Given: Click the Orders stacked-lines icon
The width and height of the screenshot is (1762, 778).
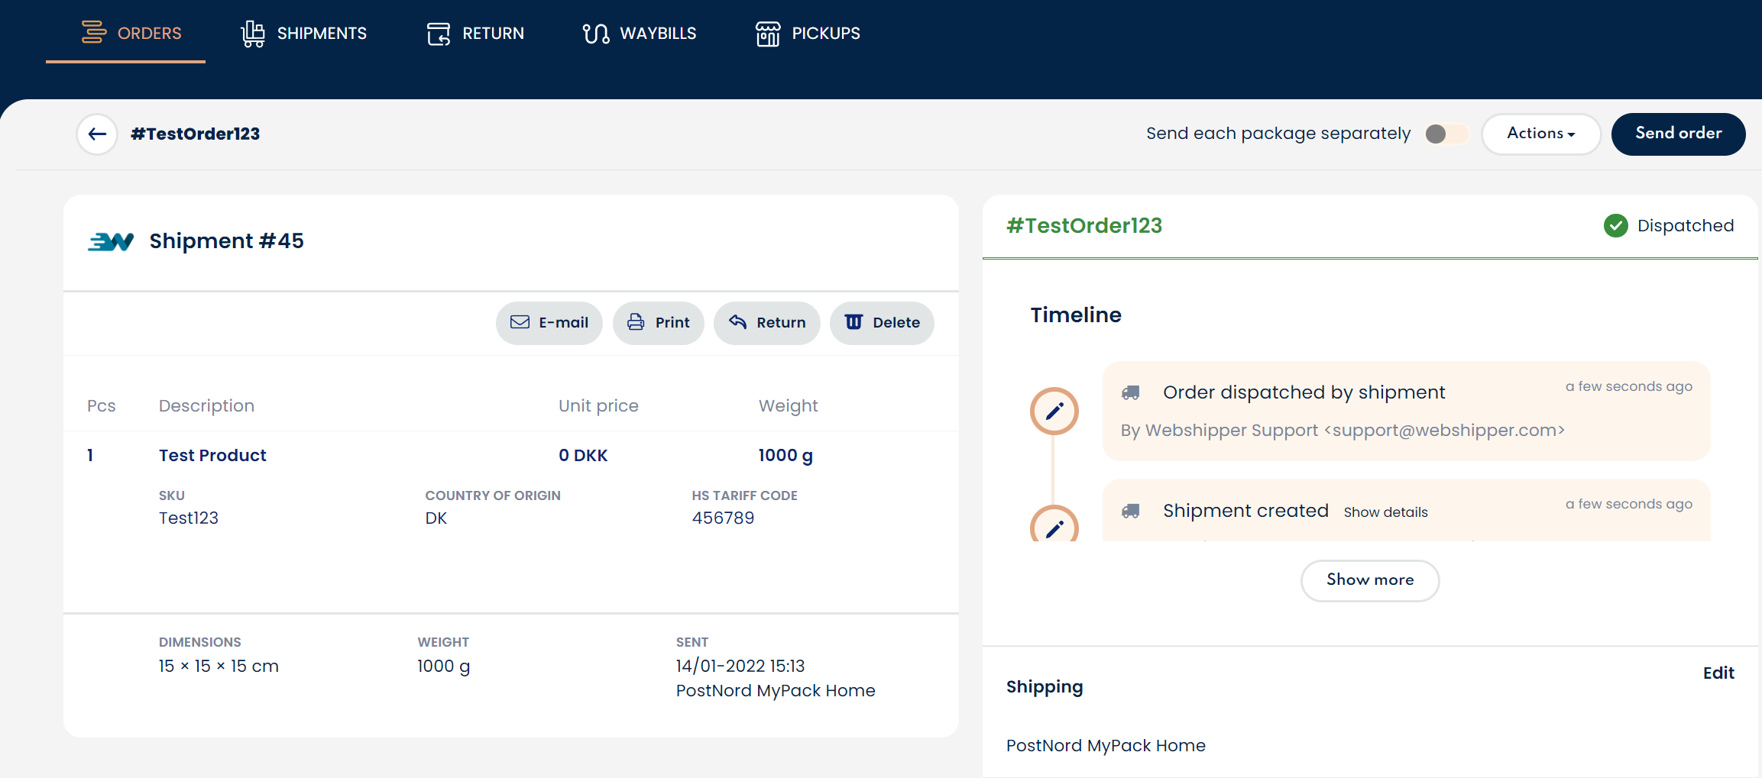Looking at the screenshot, I should click(94, 32).
